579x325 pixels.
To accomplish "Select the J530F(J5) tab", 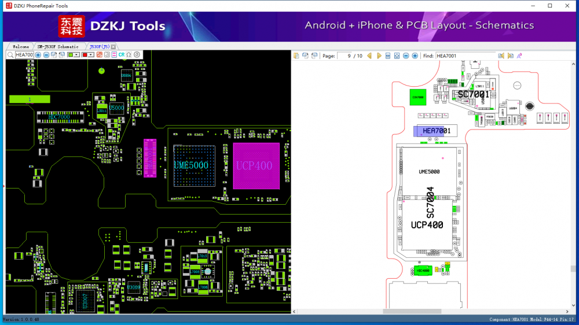I will [100, 47].
